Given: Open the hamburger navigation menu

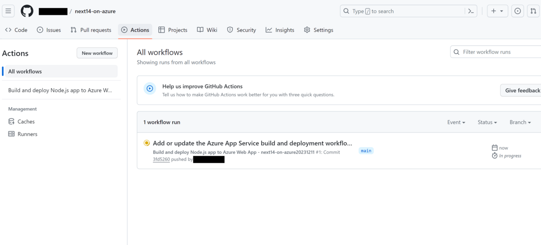Looking at the screenshot, I should [x=8, y=11].
